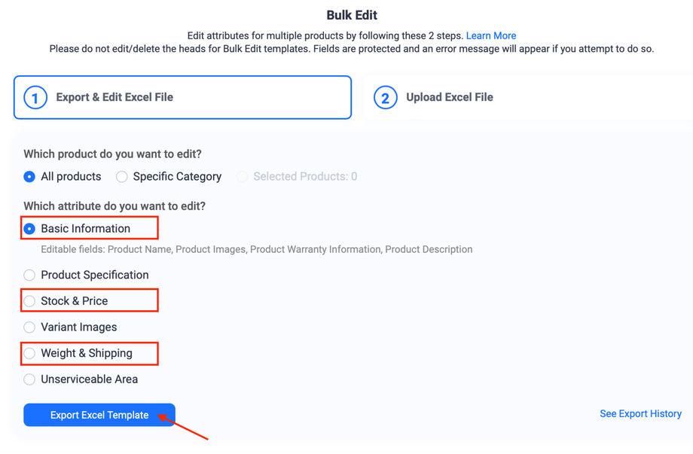Choose the Specific Category radio option
693x454 pixels.
(122, 177)
